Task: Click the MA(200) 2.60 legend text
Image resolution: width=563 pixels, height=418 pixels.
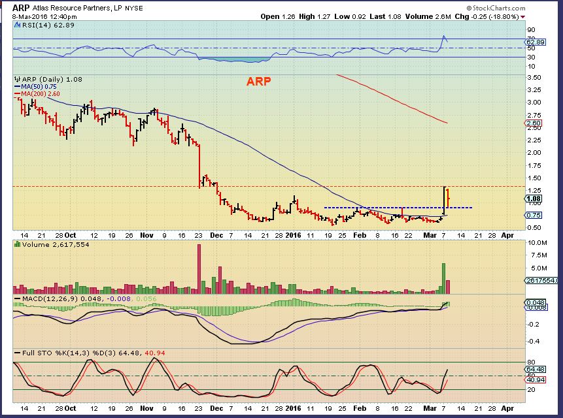Action: [x=41, y=94]
